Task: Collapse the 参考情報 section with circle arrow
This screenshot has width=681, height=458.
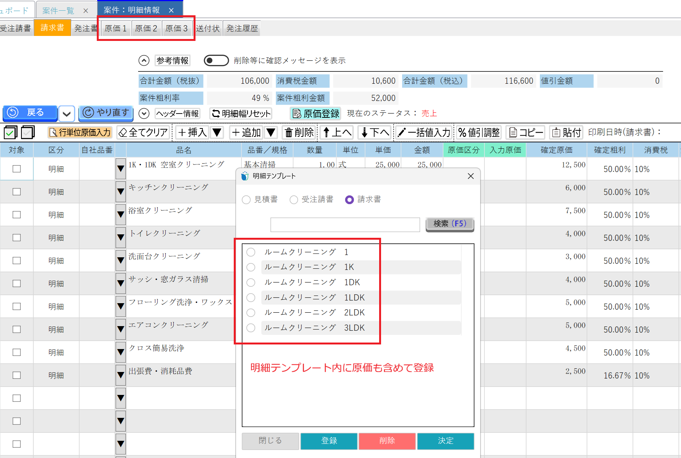Action: 144,60
